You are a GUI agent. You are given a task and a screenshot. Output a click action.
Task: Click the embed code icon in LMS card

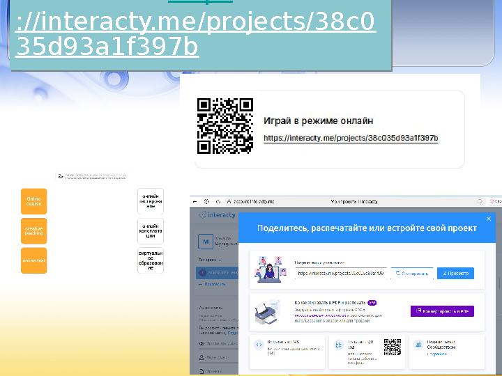tap(259, 345)
